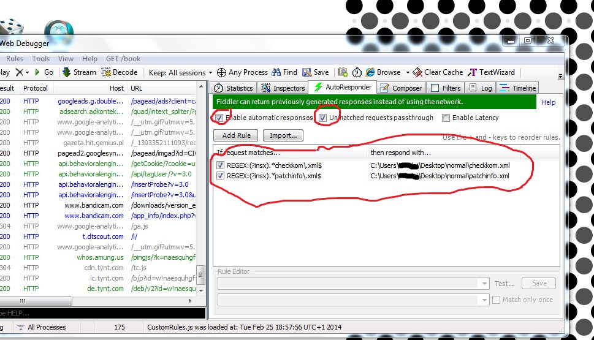Switch to the Composer tab
Image resolution: width=594 pixels, height=340 pixels.
(401, 88)
